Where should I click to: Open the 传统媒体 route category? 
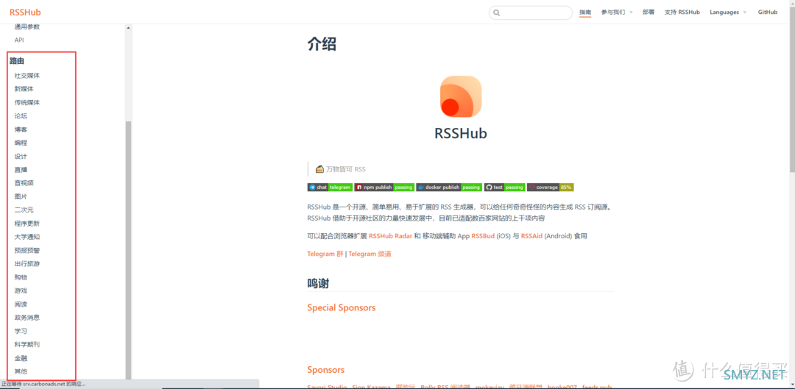(x=27, y=102)
